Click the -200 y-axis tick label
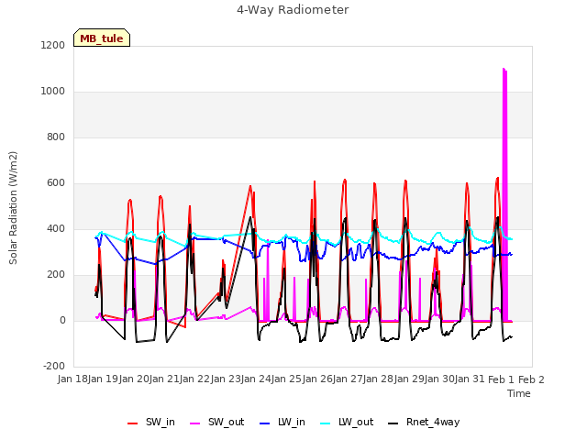 [x=54, y=366]
